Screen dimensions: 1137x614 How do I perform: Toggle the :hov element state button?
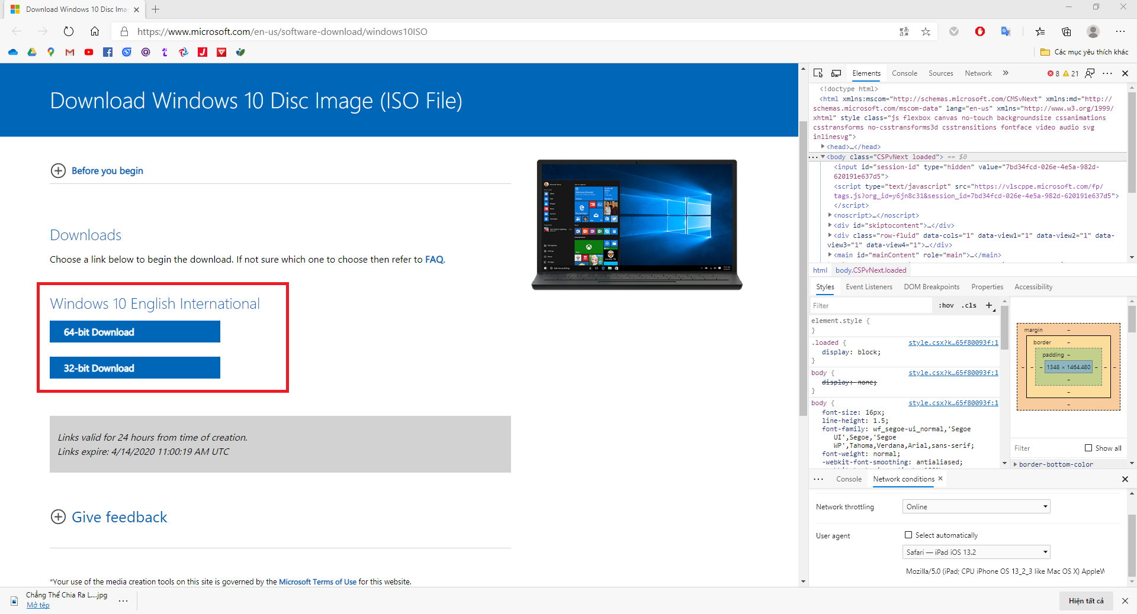(x=946, y=305)
